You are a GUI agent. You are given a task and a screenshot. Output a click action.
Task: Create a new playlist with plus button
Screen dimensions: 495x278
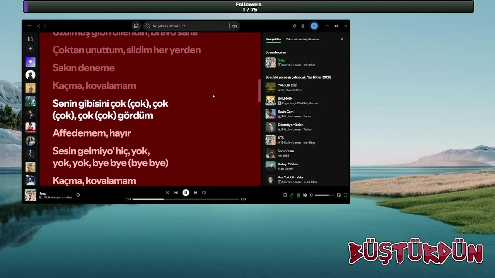30,49
